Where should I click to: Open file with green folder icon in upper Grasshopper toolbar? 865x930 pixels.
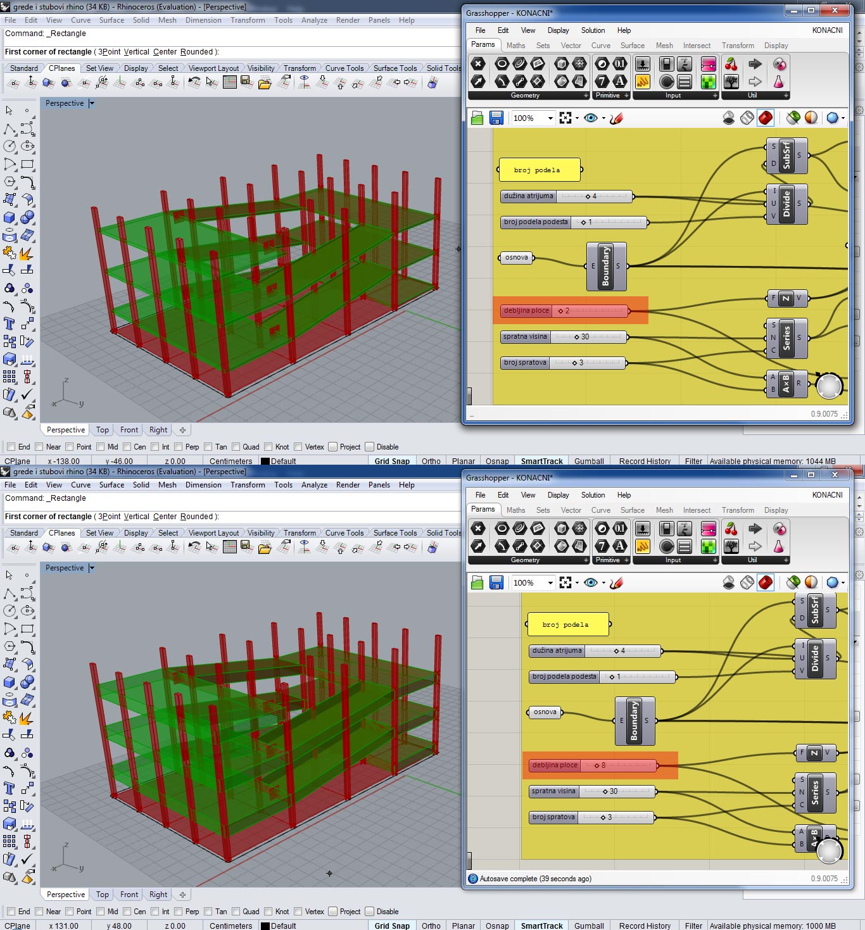[x=477, y=118]
